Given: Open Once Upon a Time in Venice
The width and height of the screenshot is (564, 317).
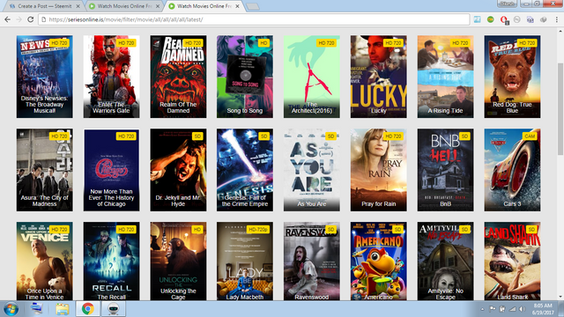Looking at the screenshot, I should click(44, 261).
